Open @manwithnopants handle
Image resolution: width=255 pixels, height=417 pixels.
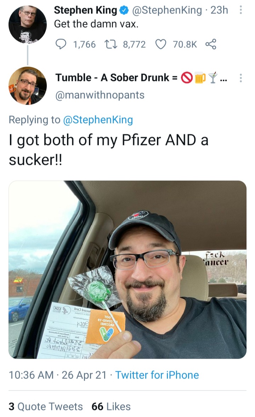click(x=100, y=95)
